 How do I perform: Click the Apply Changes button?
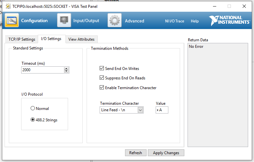(166, 153)
